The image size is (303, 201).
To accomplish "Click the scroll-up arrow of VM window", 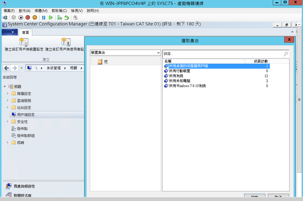I will click(299, 25).
